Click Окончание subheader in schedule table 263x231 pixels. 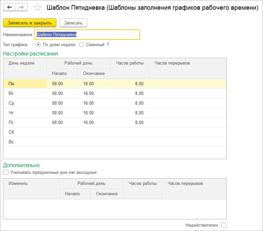(x=94, y=74)
